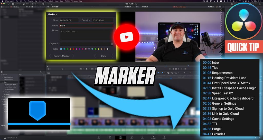This screenshot has width=263, height=140.
Task: Go to first frame in source viewer
Action: 80,69
